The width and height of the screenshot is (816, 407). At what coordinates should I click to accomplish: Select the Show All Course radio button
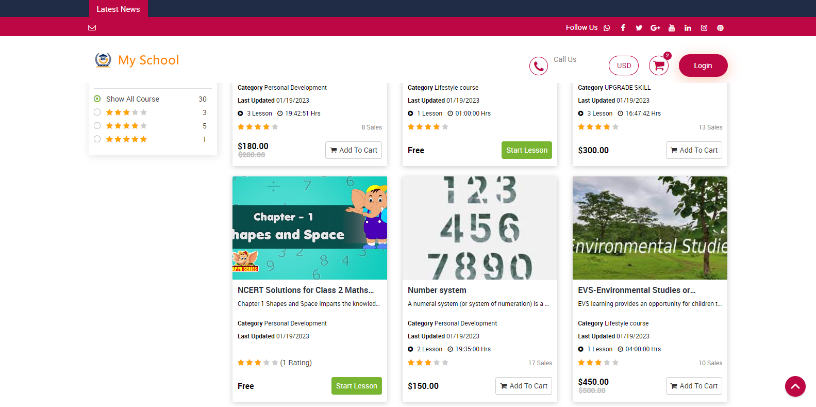click(97, 99)
